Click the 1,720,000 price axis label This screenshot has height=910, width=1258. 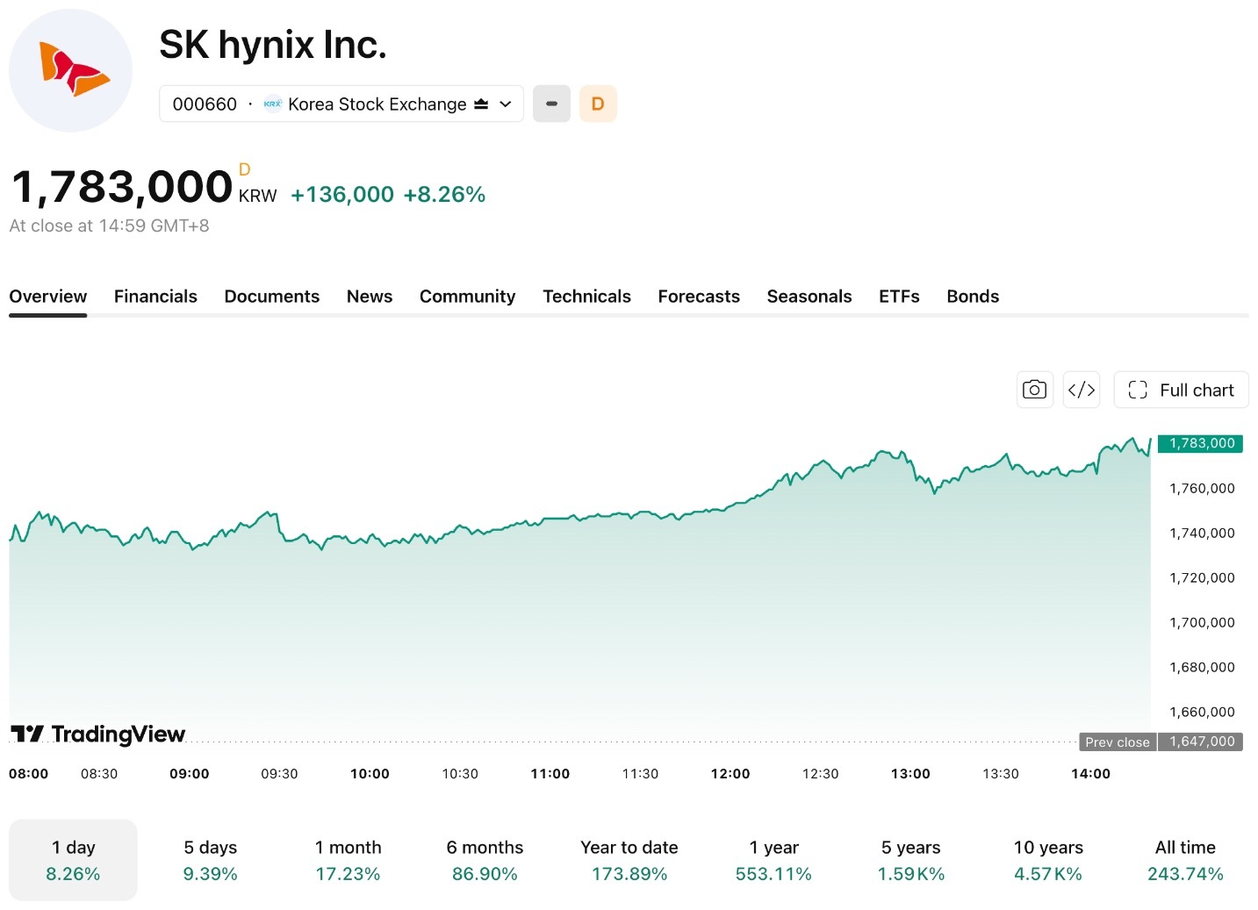point(1202,577)
